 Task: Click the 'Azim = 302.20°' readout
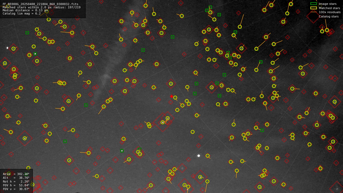pos(16,174)
